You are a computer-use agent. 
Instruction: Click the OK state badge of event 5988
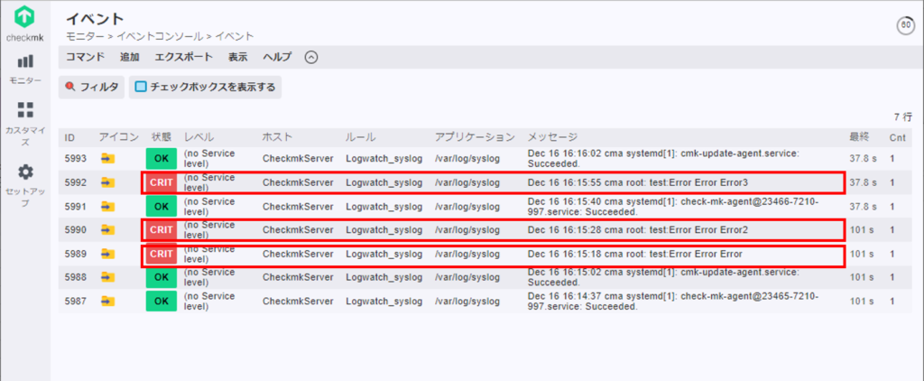(161, 277)
